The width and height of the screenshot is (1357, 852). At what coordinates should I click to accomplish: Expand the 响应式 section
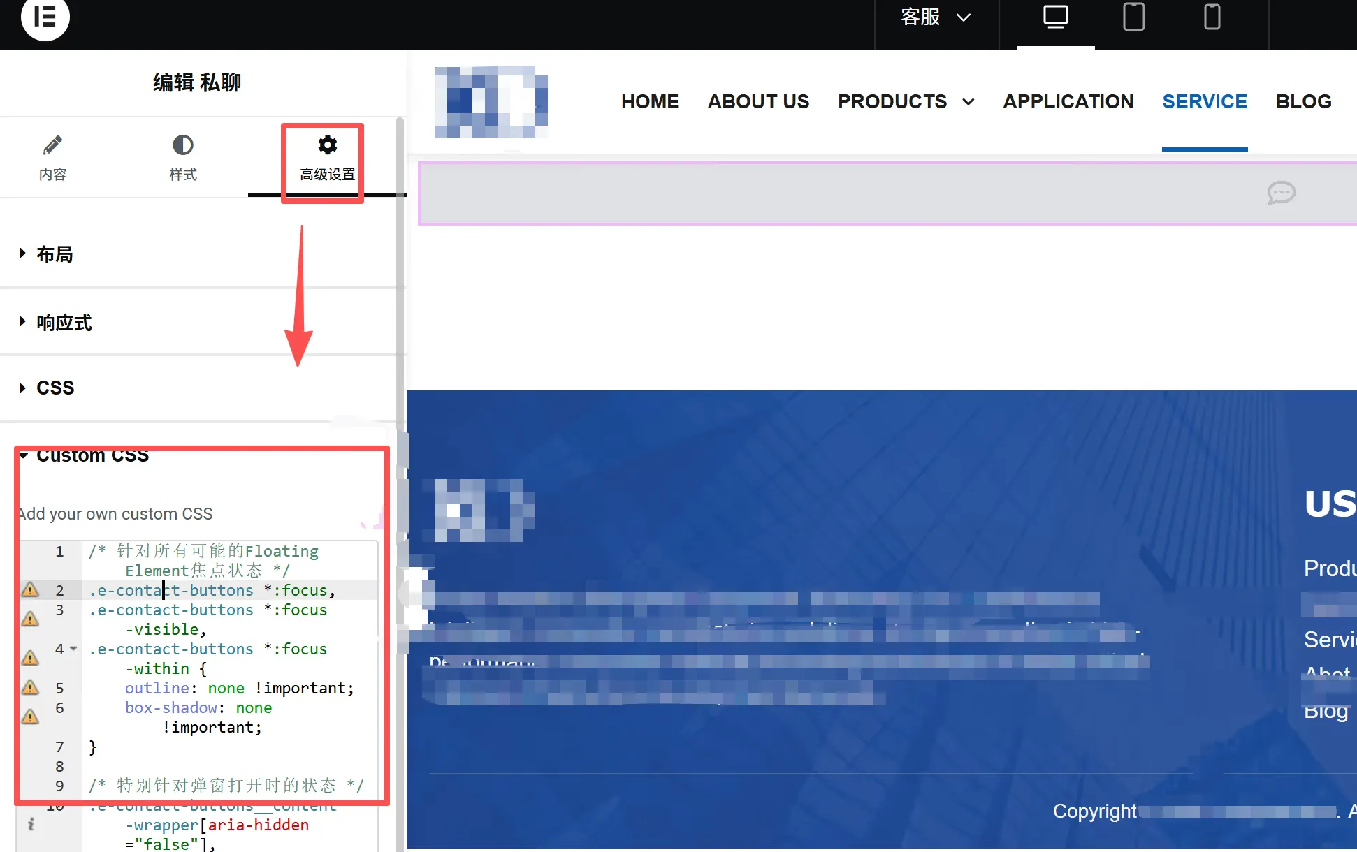[x=64, y=323]
